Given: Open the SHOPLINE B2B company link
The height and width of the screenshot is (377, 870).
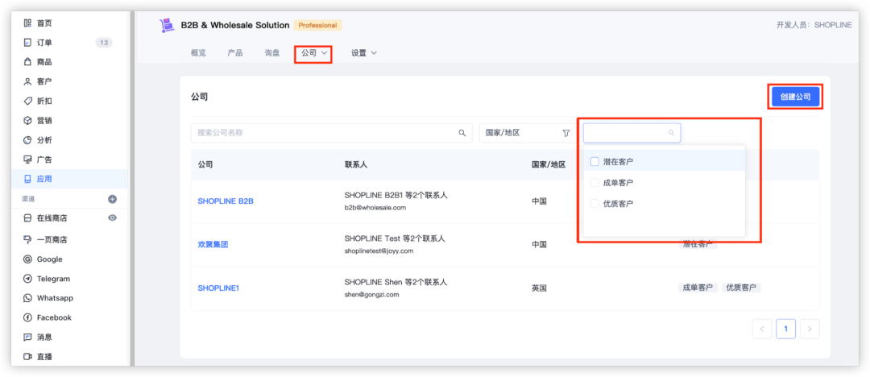Looking at the screenshot, I should [x=226, y=201].
